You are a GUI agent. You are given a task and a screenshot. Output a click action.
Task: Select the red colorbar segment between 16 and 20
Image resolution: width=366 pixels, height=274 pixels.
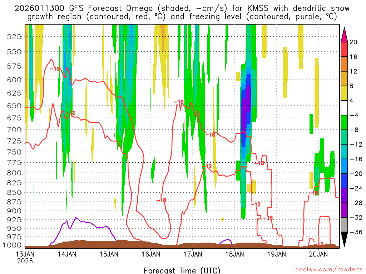pos(345,49)
